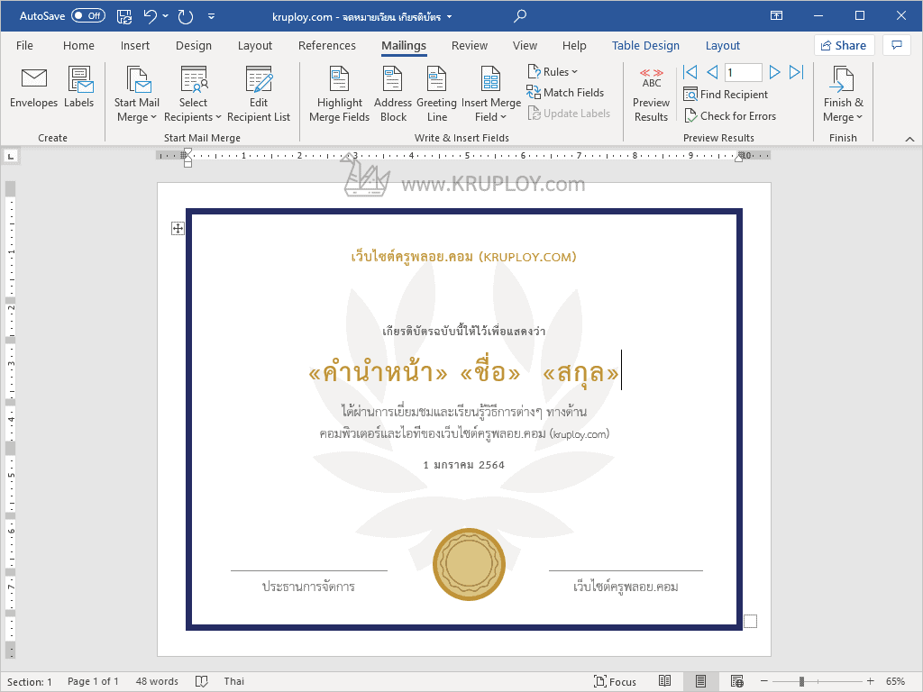
Task: Click Find Recipient
Action: tap(726, 94)
